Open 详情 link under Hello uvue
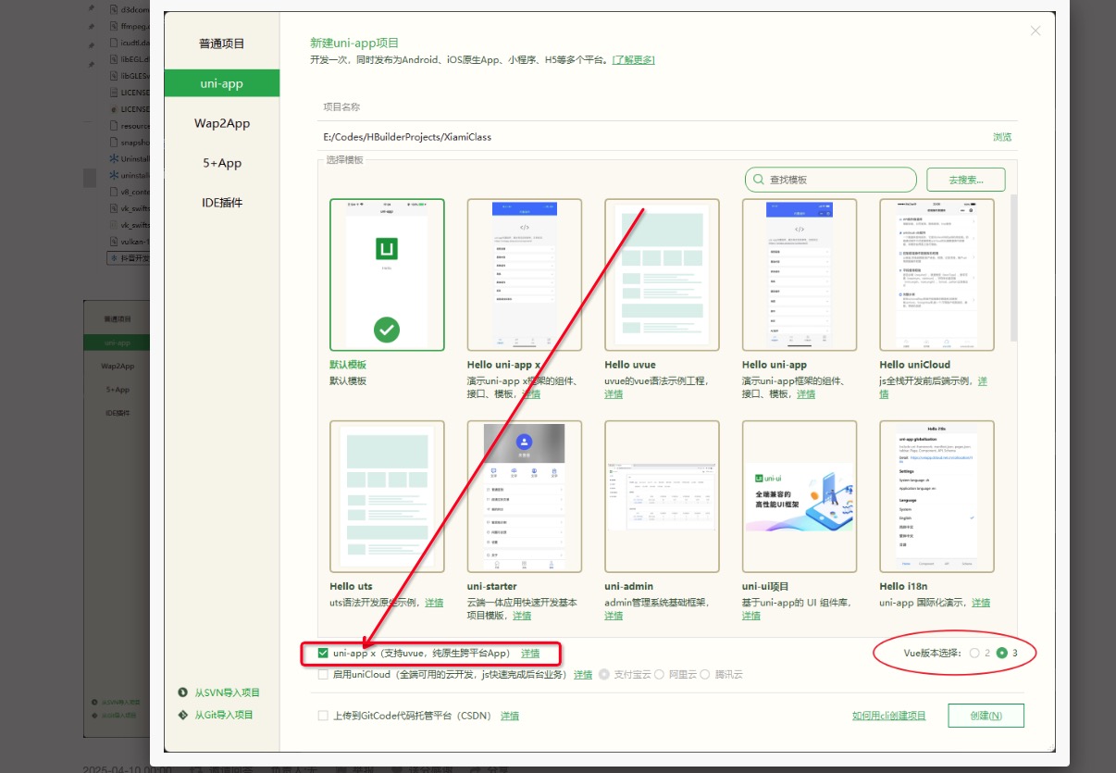1116x773 pixels. [x=614, y=394]
